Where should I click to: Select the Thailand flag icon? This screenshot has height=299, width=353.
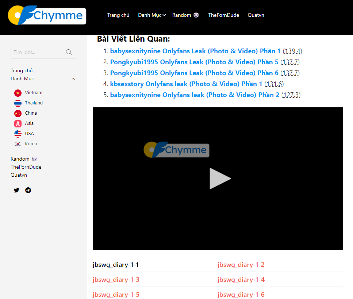(x=18, y=103)
